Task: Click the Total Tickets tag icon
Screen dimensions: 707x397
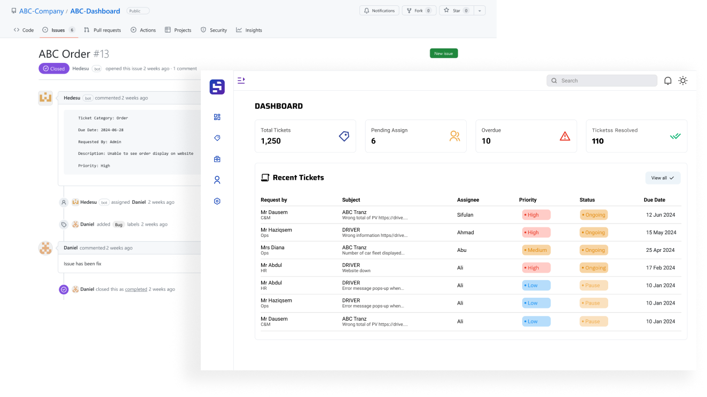Action: point(344,136)
